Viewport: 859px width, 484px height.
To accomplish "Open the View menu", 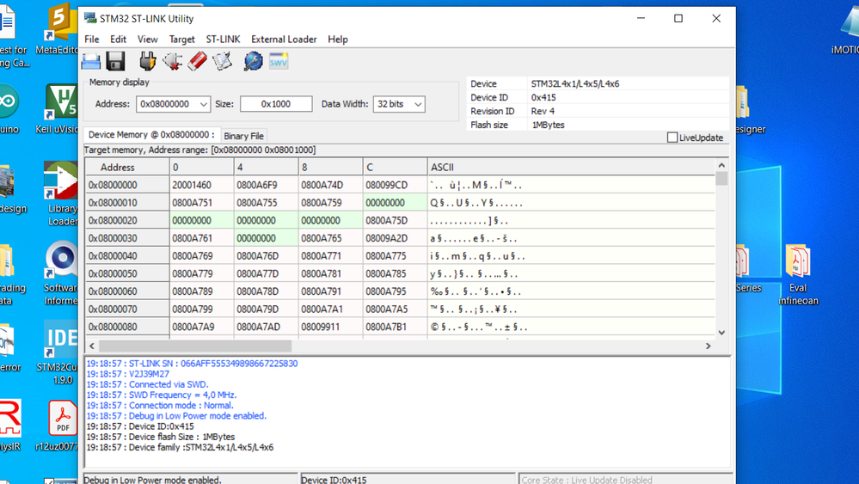I will (x=147, y=40).
